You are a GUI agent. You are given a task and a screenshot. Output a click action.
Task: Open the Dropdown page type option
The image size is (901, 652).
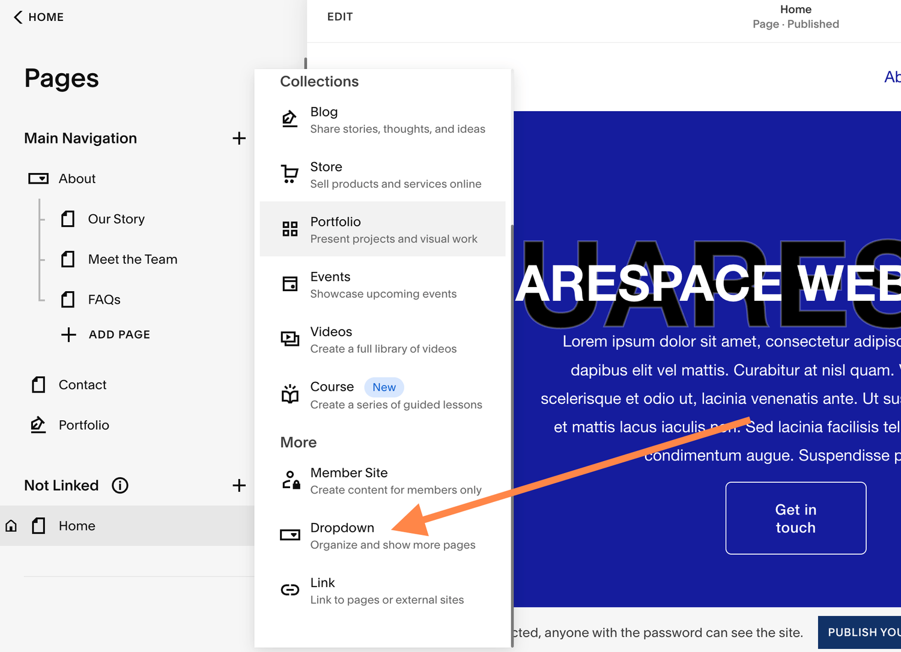coord(342,528)
